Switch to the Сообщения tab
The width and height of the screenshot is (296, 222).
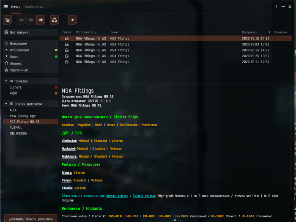point(34,7)
